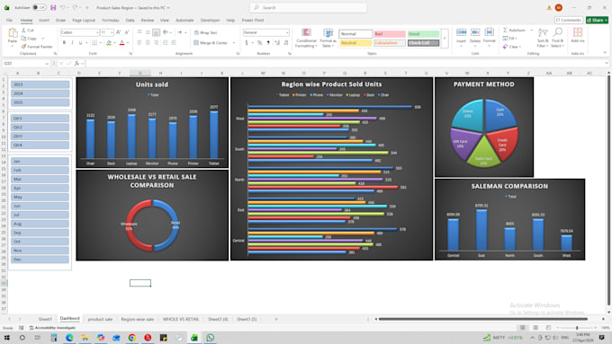Click the Save icon in title bar
612x344 pixels.
click(x=53, y=7)
